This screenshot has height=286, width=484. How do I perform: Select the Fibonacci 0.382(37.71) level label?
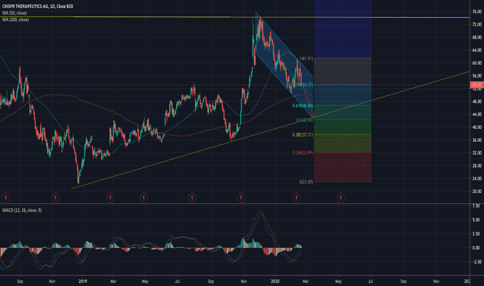[x=302, y=135]
